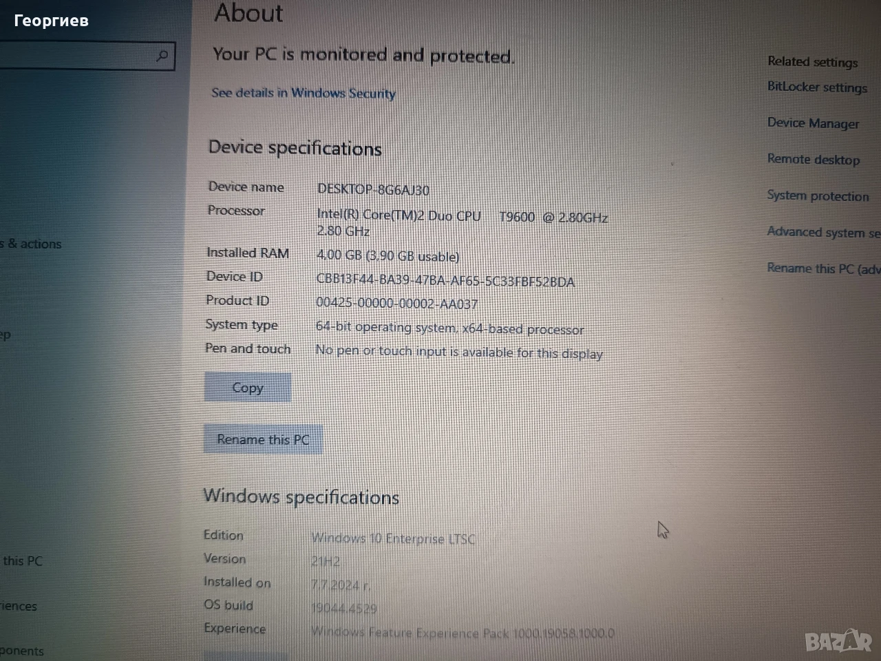
Task: Open Remote desktop link
Action: [x=814, y=160]
